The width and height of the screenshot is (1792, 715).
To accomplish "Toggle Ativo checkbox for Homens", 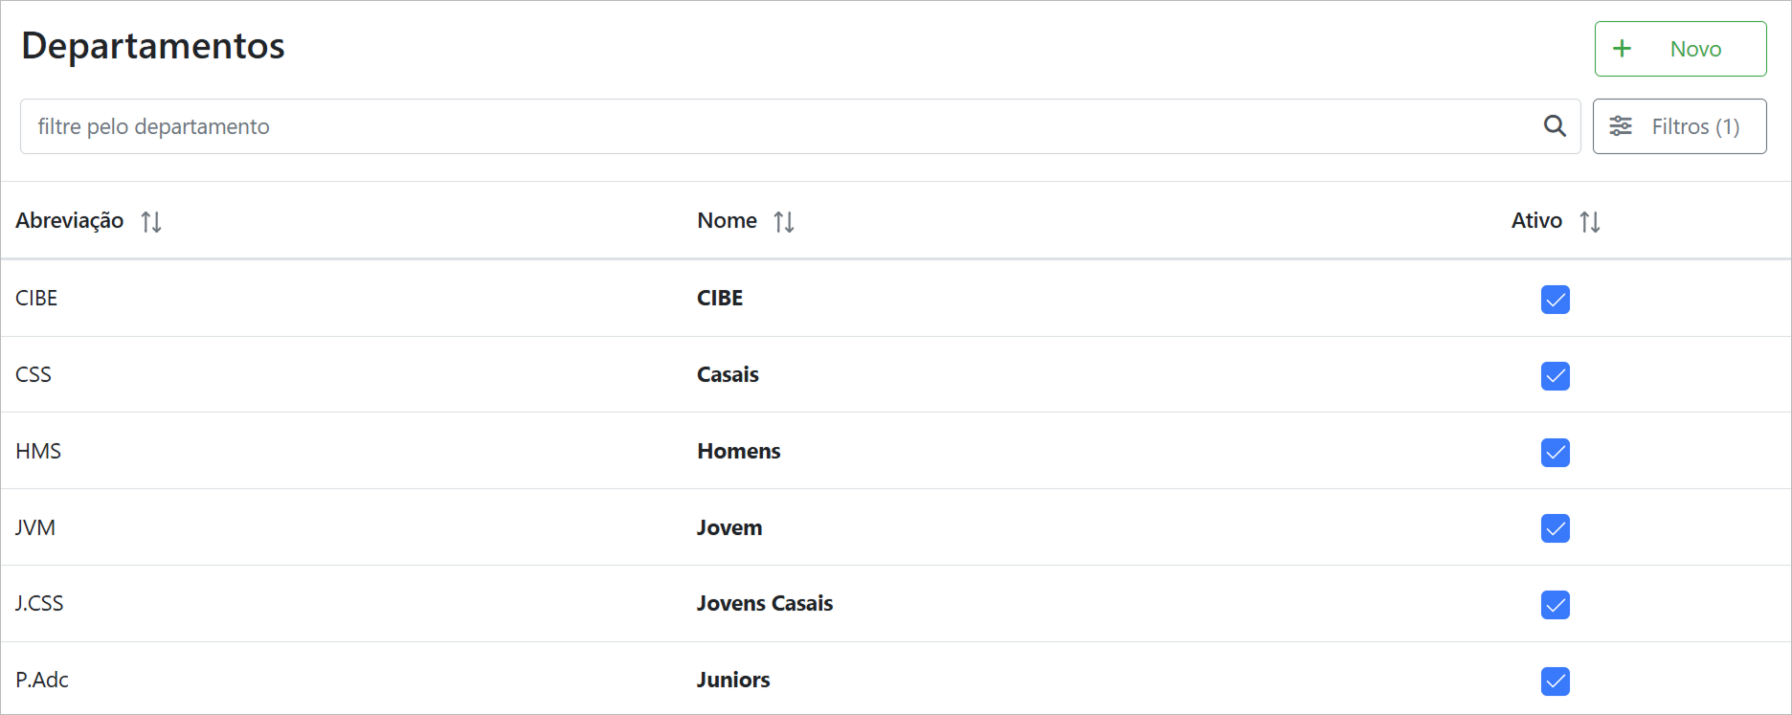I will click(1556, 453).
